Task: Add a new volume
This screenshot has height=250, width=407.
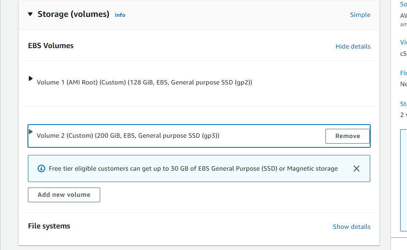Action: (64, 195)
